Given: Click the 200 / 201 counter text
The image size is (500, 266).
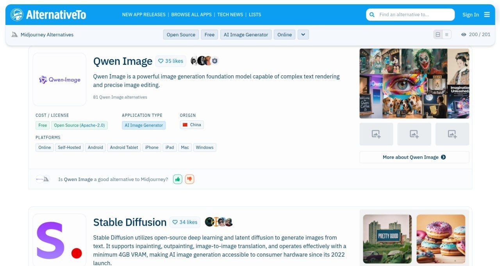Looking at the screenshot, I should pyautogui.click(x=480, y=34).
